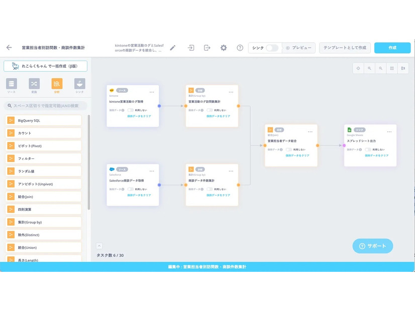Expand the panel with the chevron above タスク数
Screen dimensions: 415x311
(99, 246)
